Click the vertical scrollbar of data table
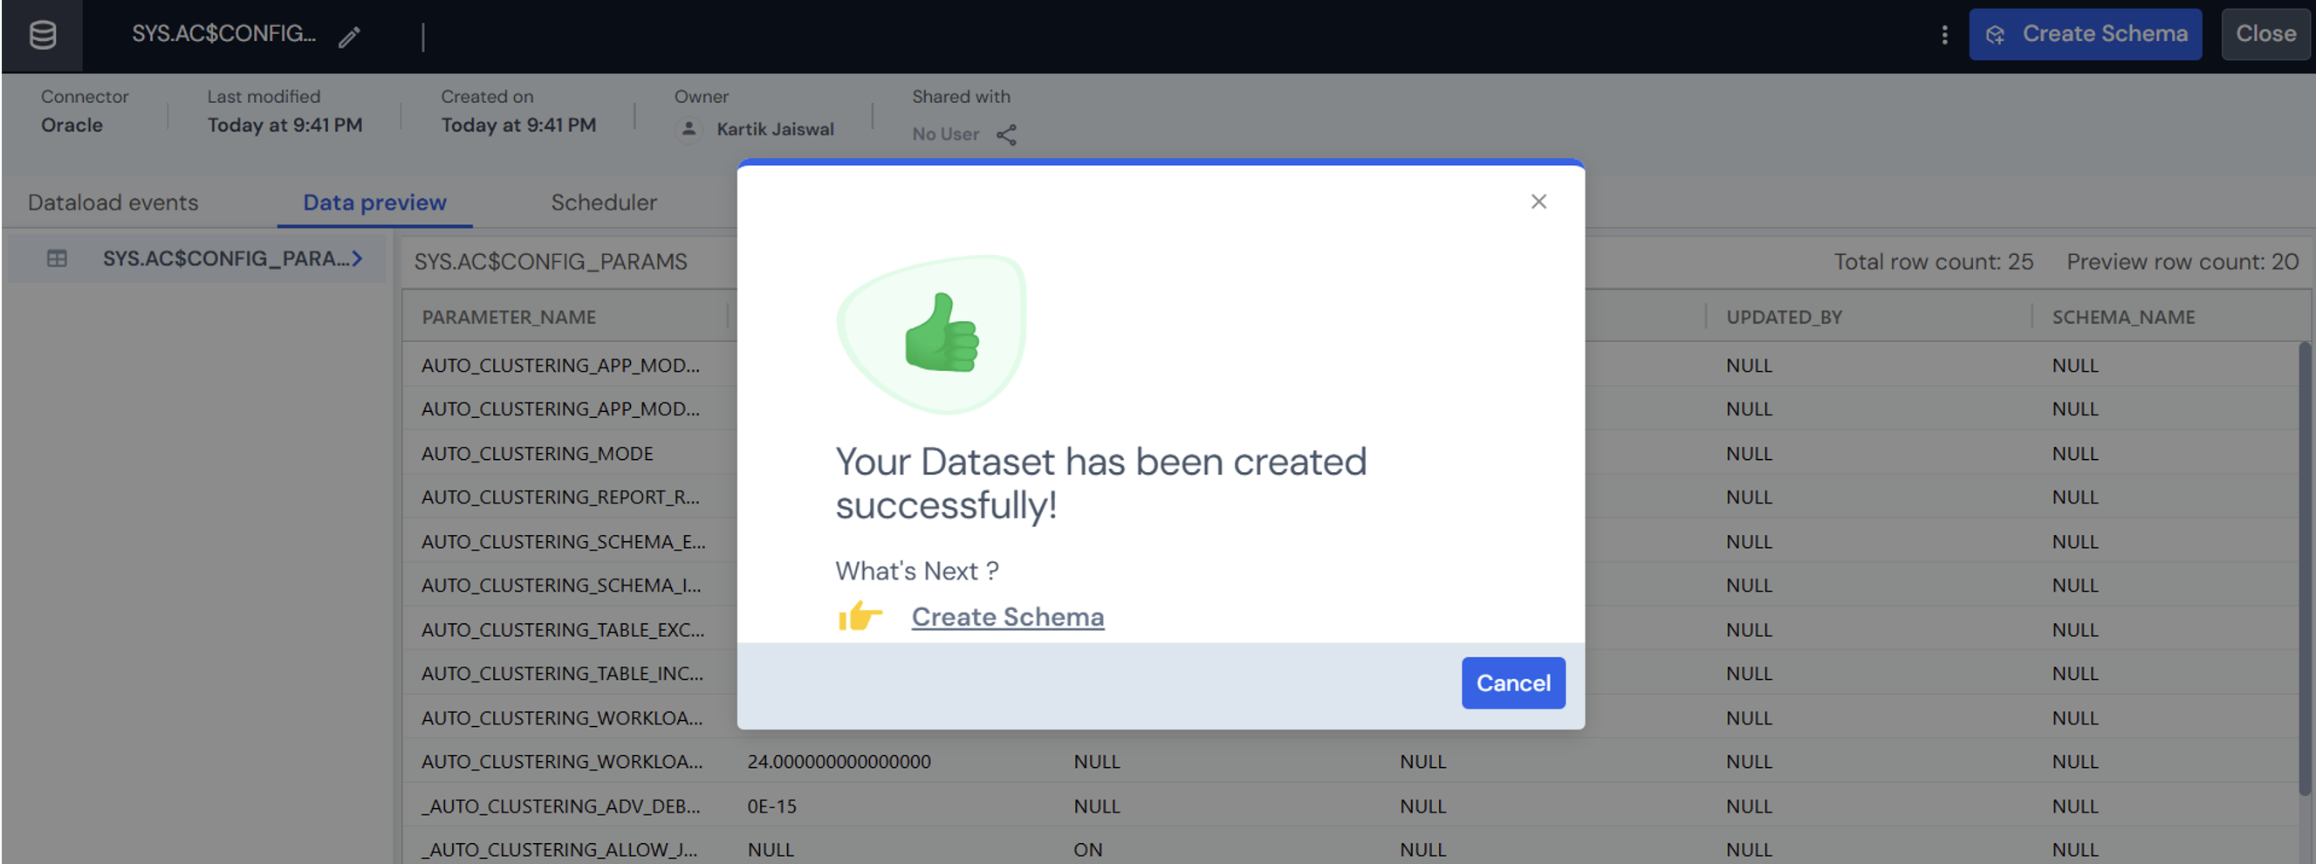The width and height of the screenshot is (2316, 864). tap(2304, 566)
